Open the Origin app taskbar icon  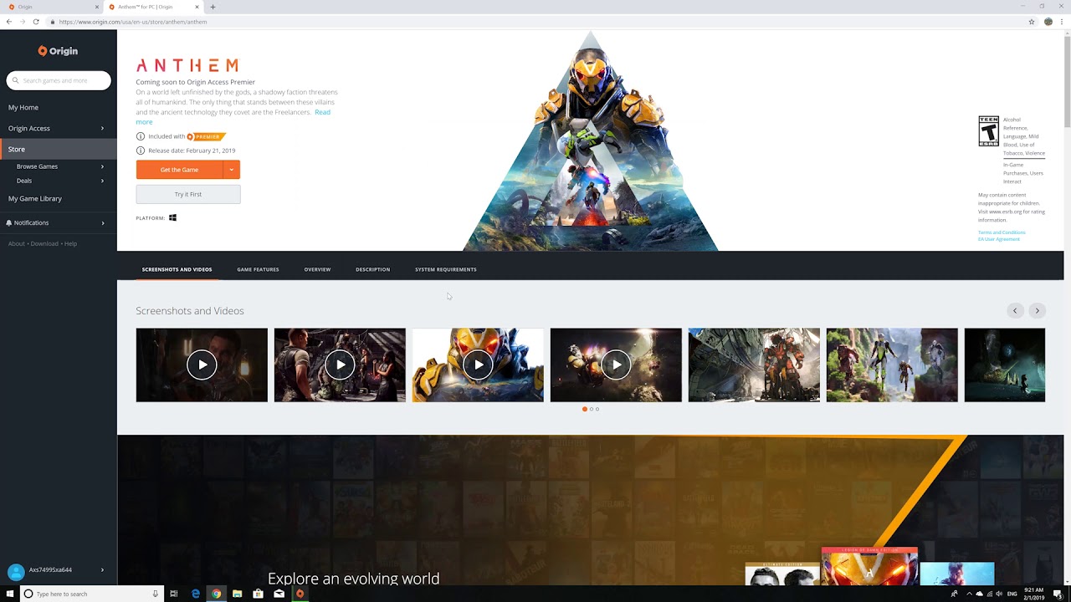pyautogui.click(x=300, y=594)
